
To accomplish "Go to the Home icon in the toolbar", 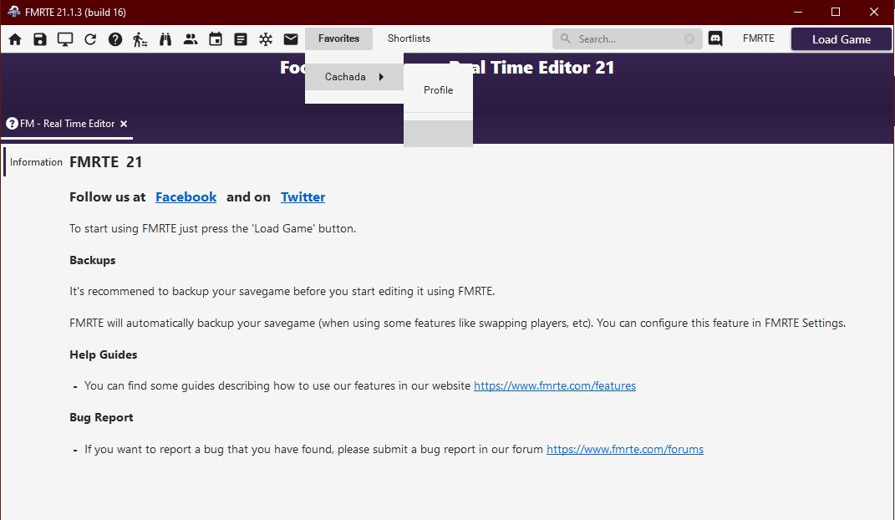I will pos(15,38).
